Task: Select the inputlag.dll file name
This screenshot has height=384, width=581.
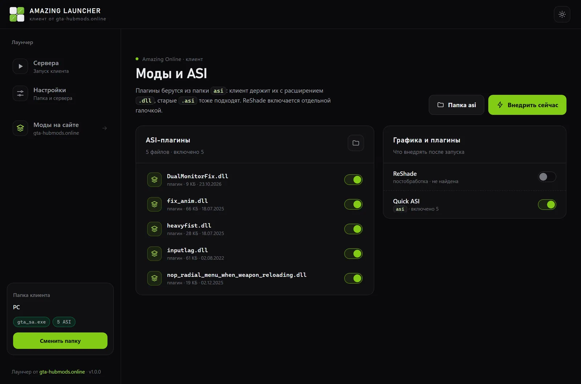Action: (x=187, y=250)
